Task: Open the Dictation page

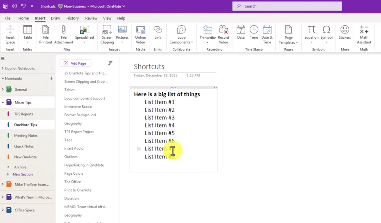Action: (71, 198)
